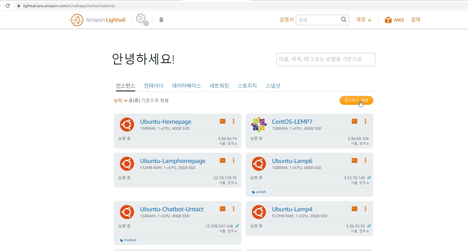Click the Ubuntu logo on Ubuntu-Lamp6 card
Viewport: 468px width, 251px height.
[x=259, y=164]
